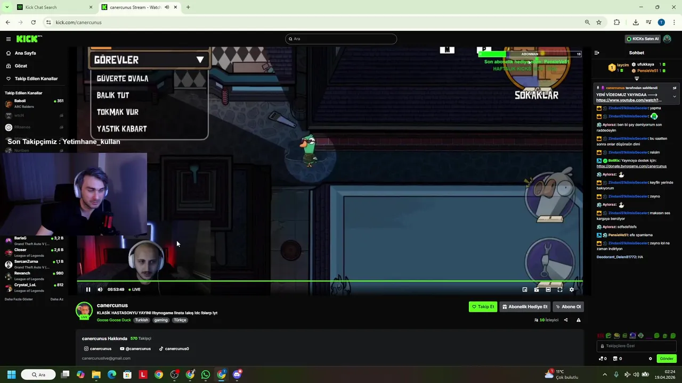This screenshot has height=383, width=682.
Task: Open Discord from taskbar
Action: click(237, 374)
